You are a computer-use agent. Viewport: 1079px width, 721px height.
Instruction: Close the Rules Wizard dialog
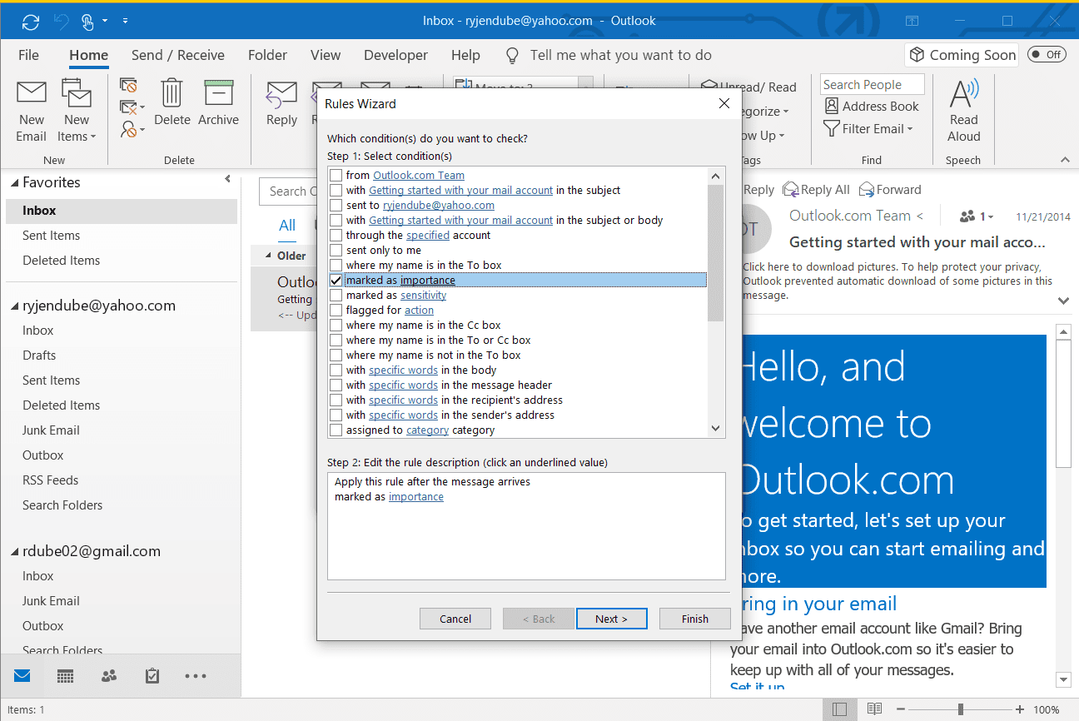[x=723, y=103]
